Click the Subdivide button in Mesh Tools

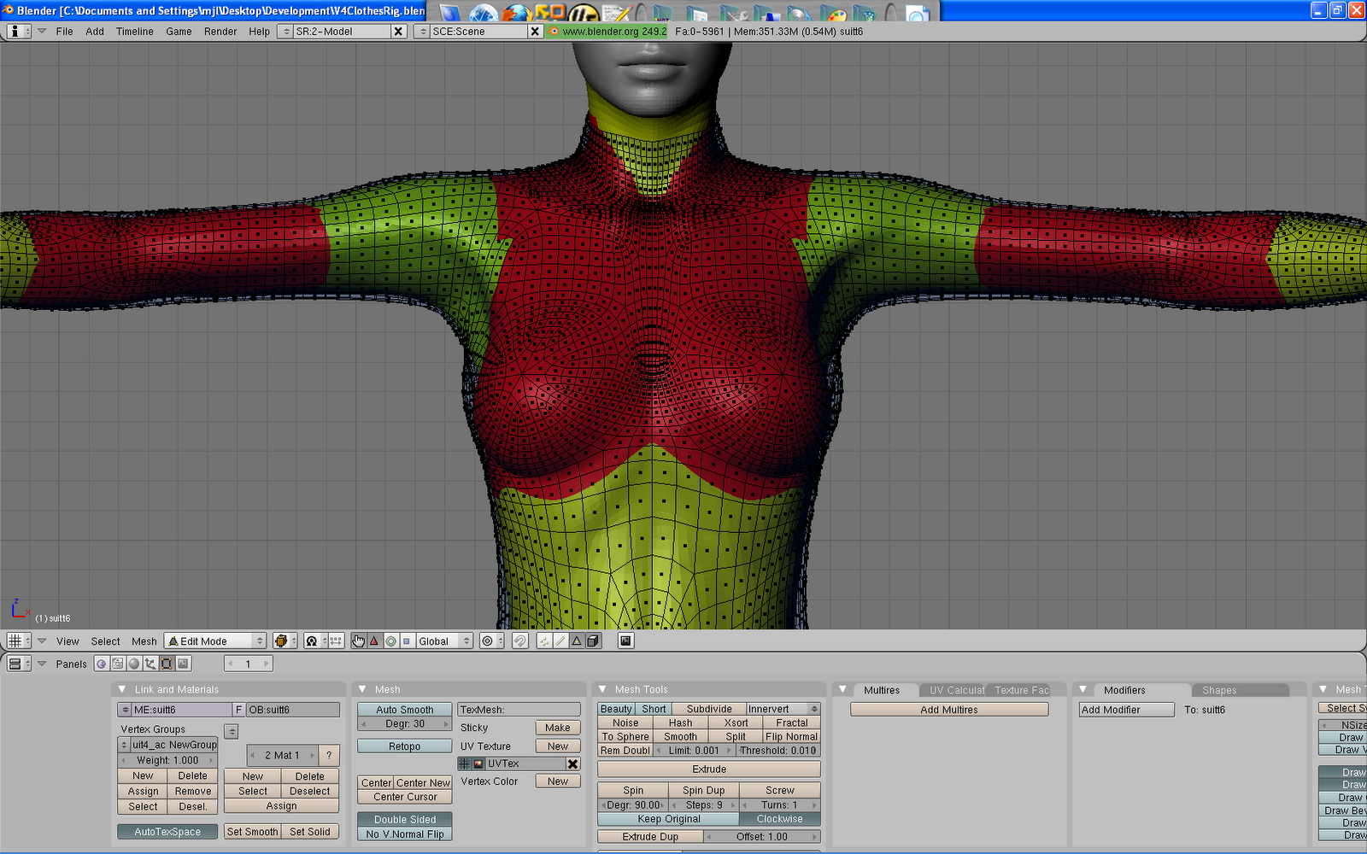click(x=708, y=709)
